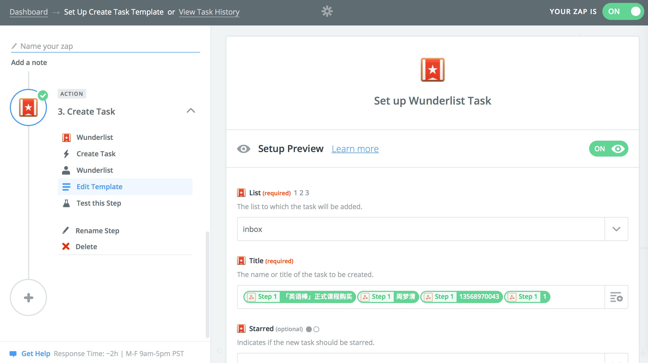Click the Zapier asterisk logo in the header
Image resolution: width=648 pixels, height=363 pixels.
point(327,11)
